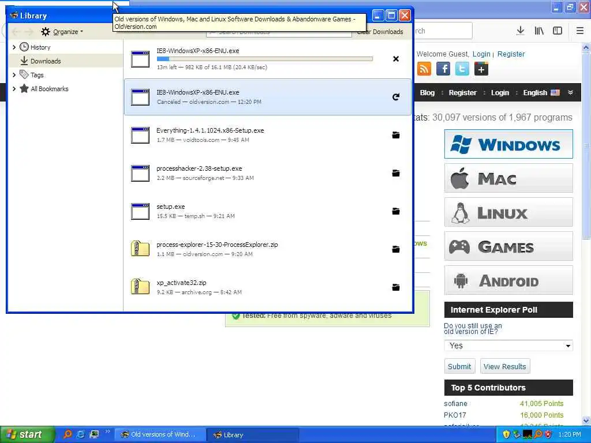Click the IE8 download progress bar
The width and height of the screenshot is (591, 443).
click(x=264, y=59)
